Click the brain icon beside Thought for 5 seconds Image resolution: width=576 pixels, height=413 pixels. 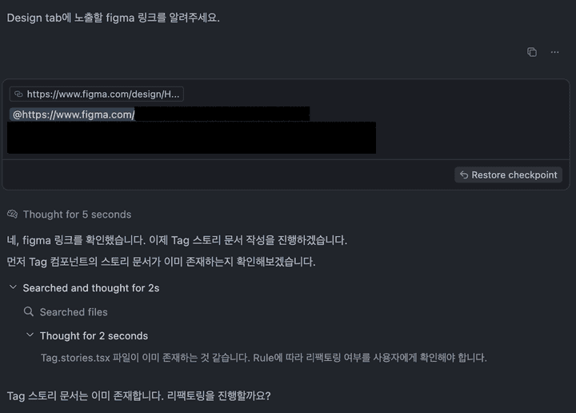pyautogui.click(x=12, y=215)
